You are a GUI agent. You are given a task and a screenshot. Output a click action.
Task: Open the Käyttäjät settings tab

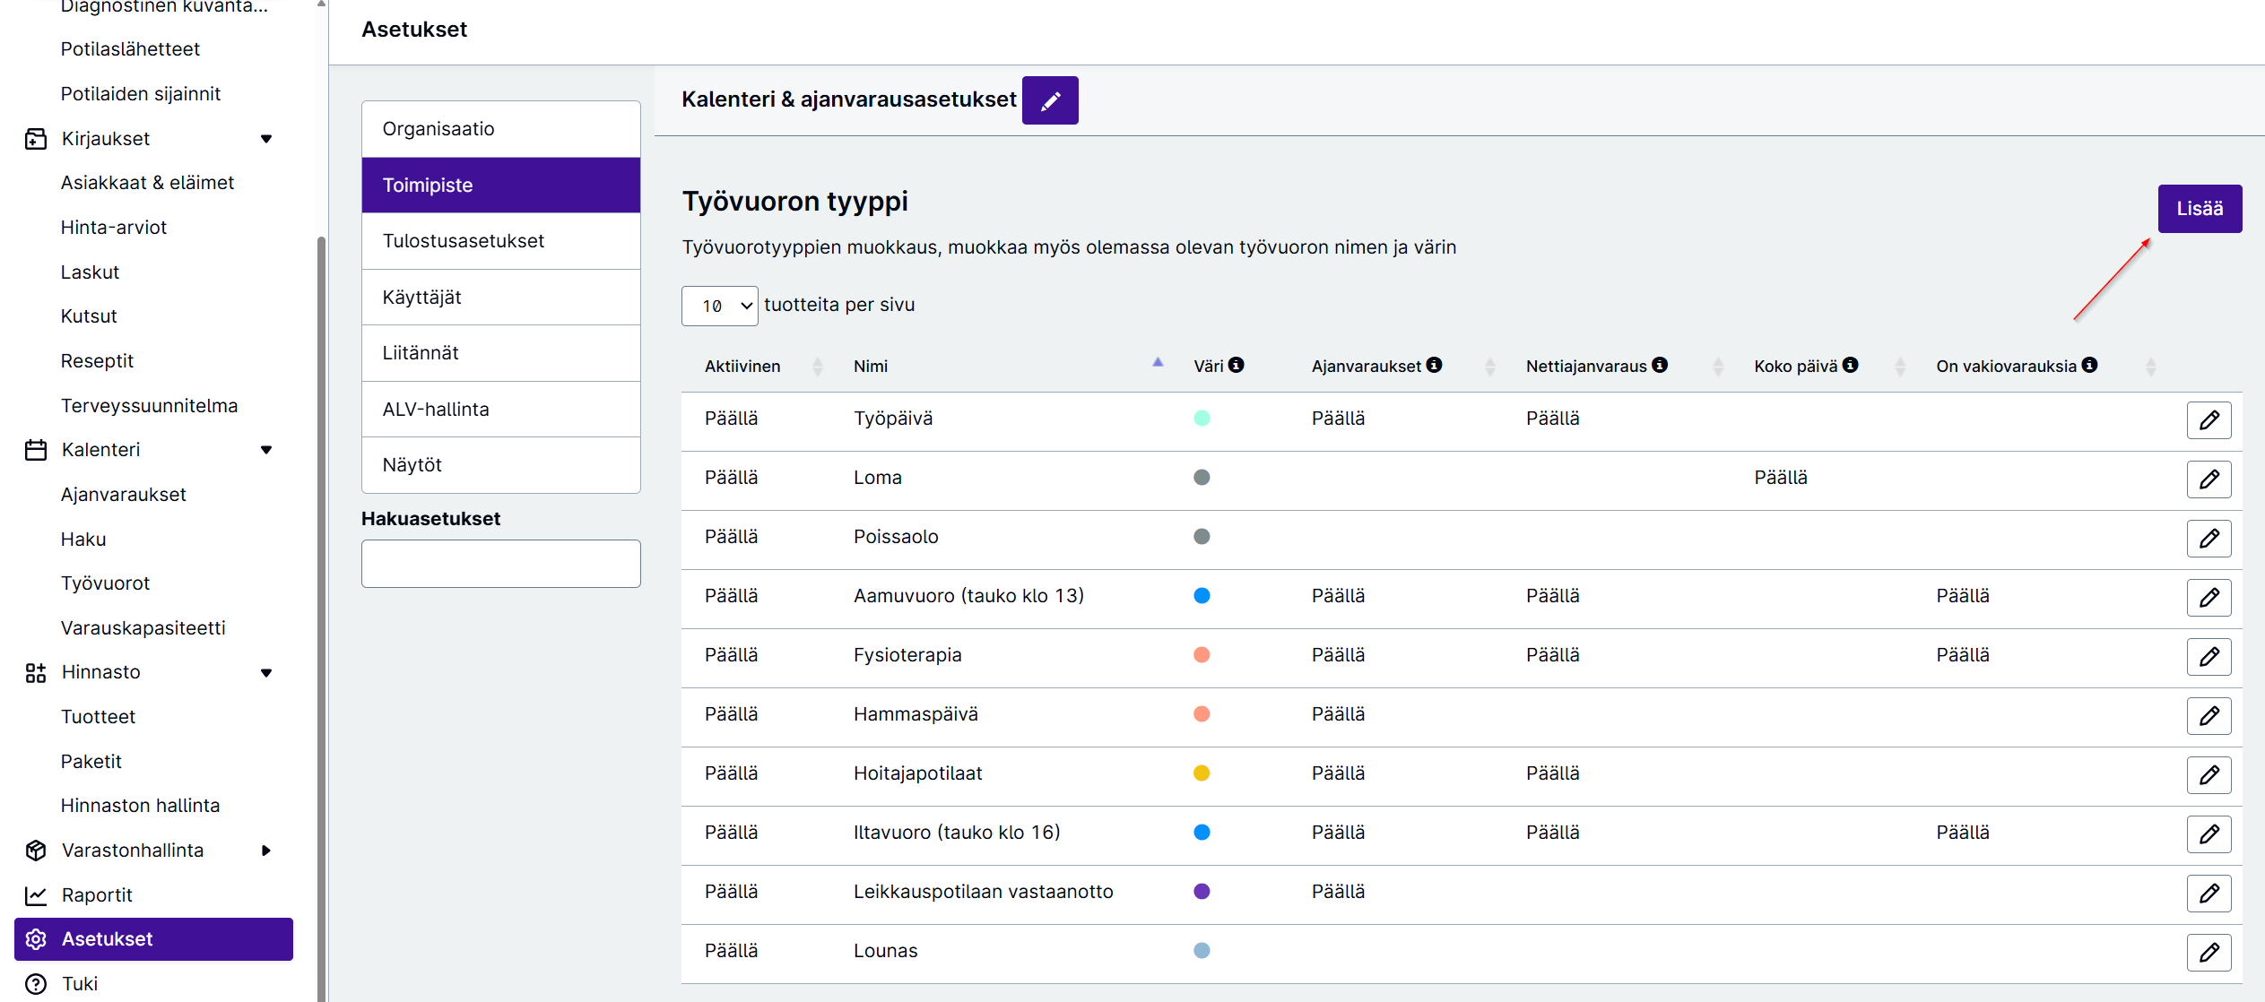pos(500,298)
